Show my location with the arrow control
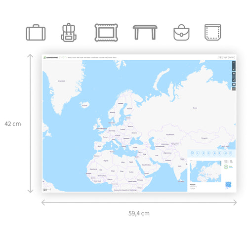The width and height of the screenshot is (247, 247). [x=234, y=69]
